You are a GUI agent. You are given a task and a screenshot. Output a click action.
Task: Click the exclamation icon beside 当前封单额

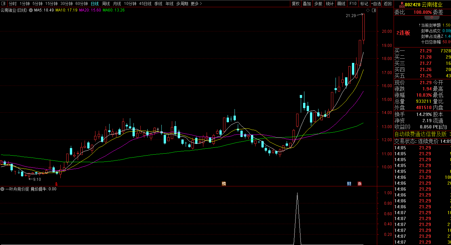(420, 25)
